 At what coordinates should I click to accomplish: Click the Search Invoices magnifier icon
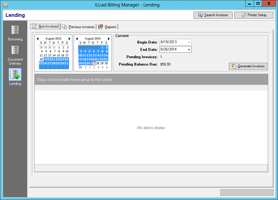click(x=200, y=15)
